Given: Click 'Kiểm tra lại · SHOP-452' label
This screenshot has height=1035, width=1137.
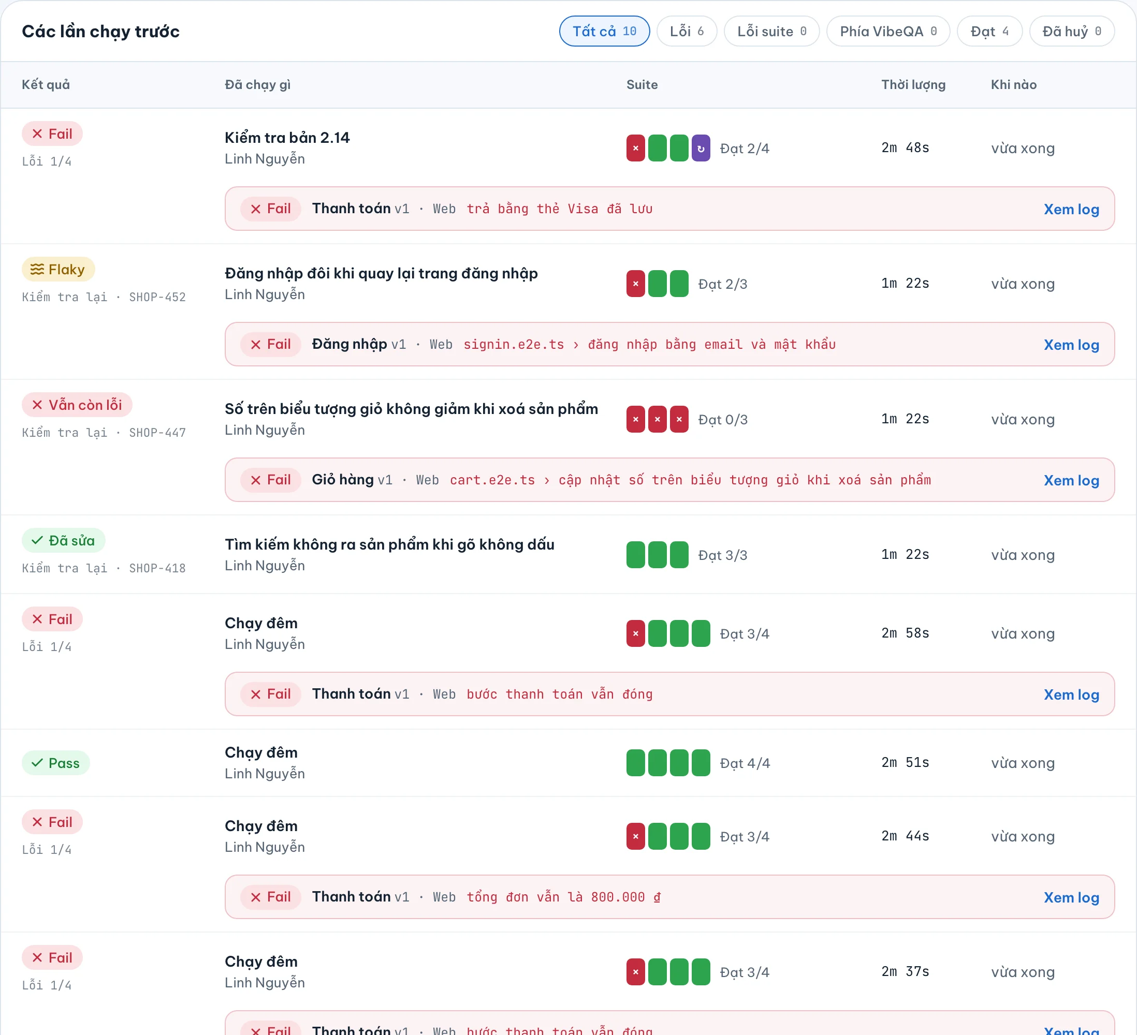Looking at the screenshot, I should tap(104, 297).
